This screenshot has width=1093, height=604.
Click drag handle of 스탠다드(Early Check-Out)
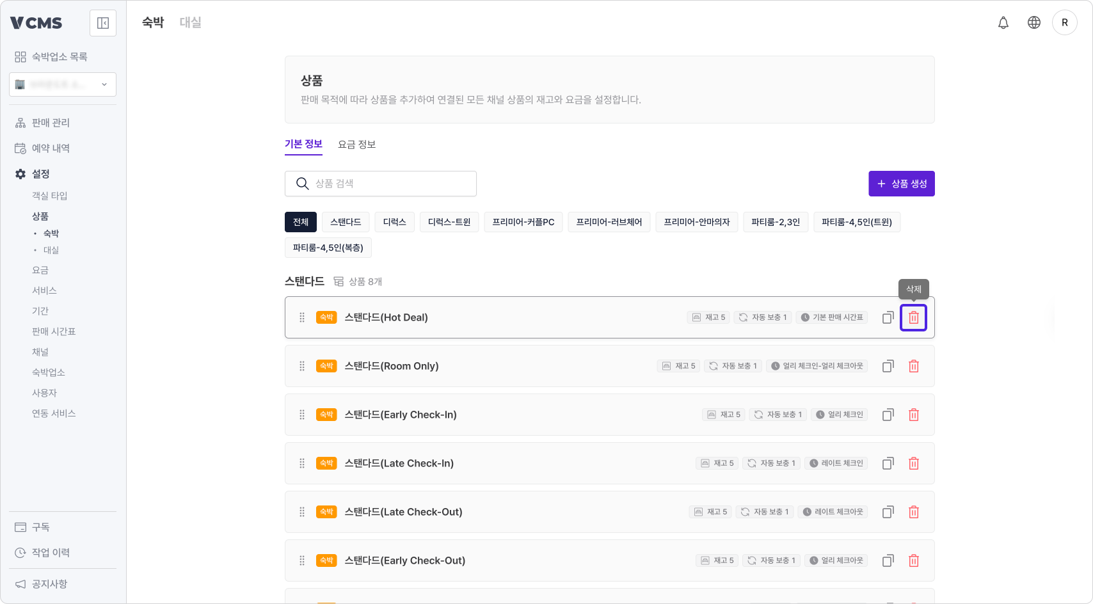(302, 560)
